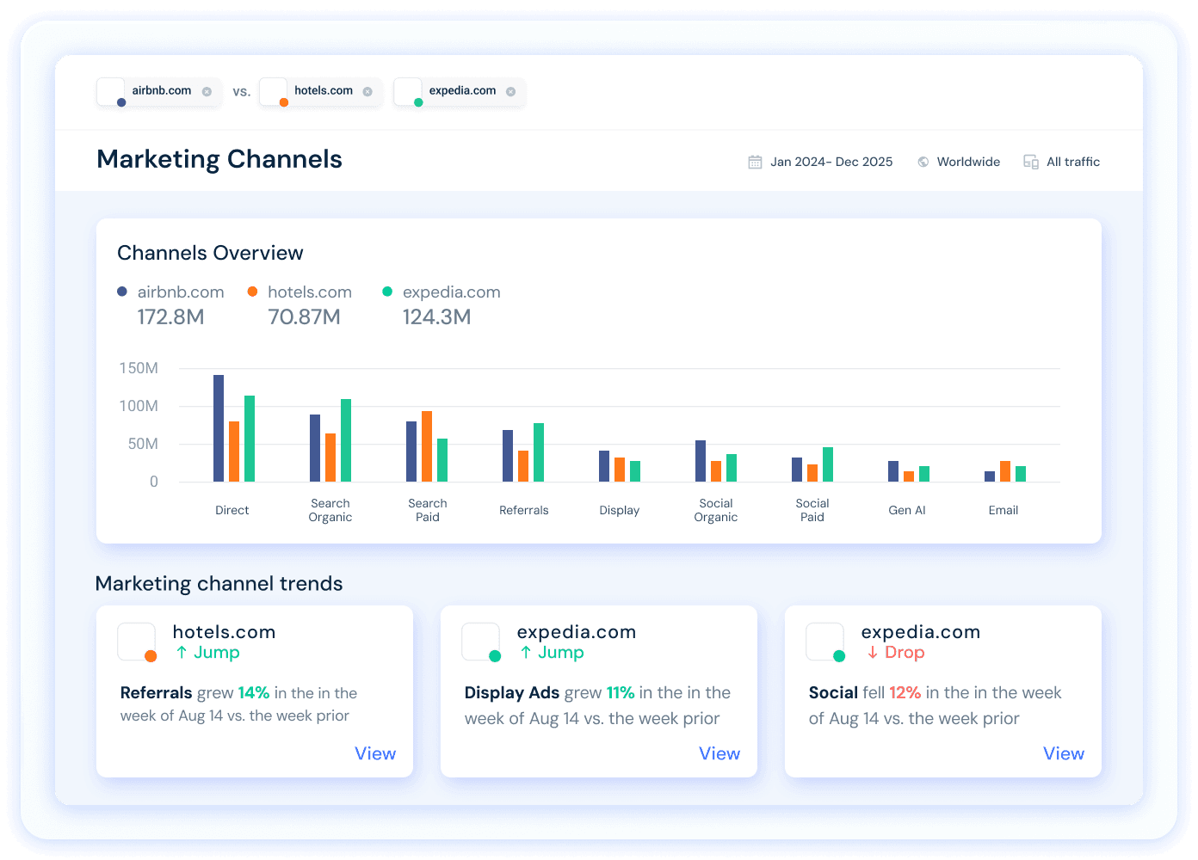The width and height of the screenshot is (1198, 860).
Task: Click the Gen AI axis label
Action: pyautogui.click(x=907, y=510)
